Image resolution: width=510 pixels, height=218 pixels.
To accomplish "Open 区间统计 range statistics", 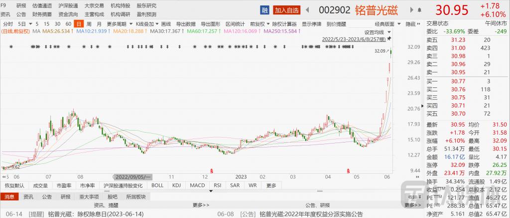I will point(235,24).
